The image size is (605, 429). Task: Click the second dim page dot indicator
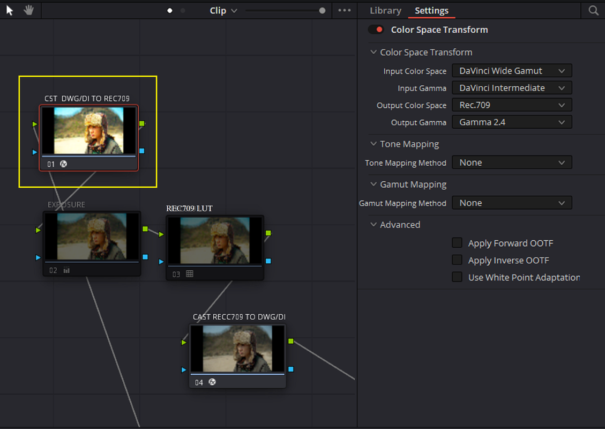coord(183,10)
